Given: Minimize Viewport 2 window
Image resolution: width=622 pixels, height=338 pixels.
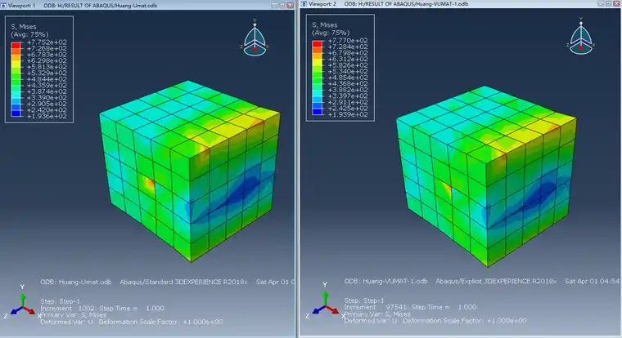Looking at the screenshot, I should [x=601, y=3].
